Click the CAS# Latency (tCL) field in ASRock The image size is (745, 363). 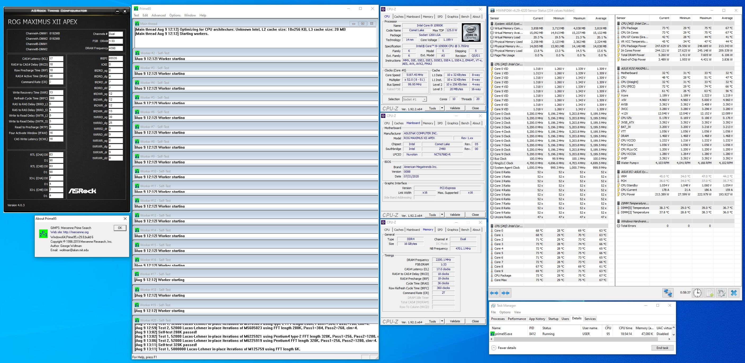click(x=56, y=58)
